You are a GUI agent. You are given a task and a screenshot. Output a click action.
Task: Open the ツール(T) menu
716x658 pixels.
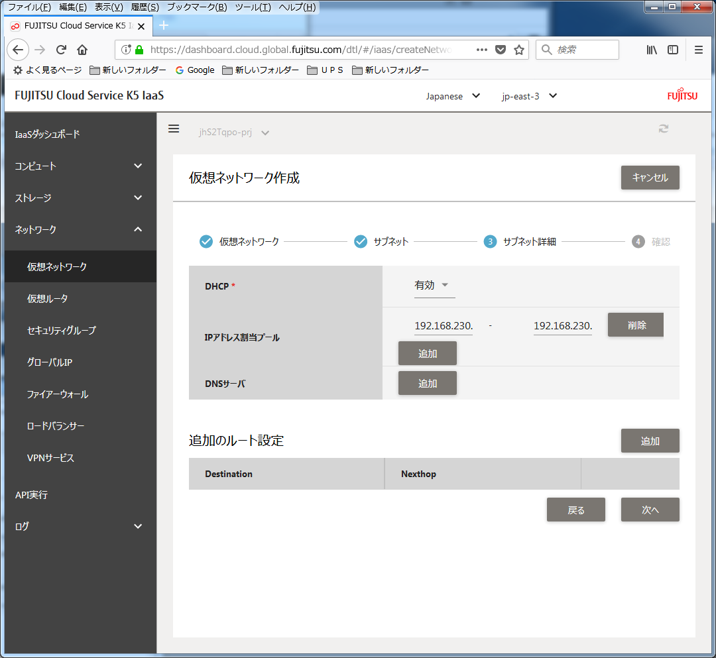253,7
